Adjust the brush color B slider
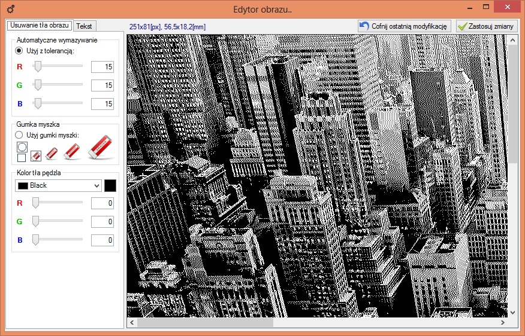Viewport: 525px width, 336px height. pos(35,240)
